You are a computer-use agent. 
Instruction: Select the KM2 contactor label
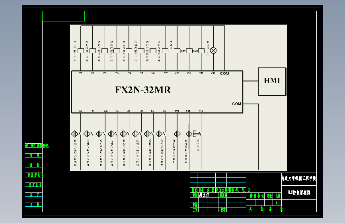(x=195, y=51)
